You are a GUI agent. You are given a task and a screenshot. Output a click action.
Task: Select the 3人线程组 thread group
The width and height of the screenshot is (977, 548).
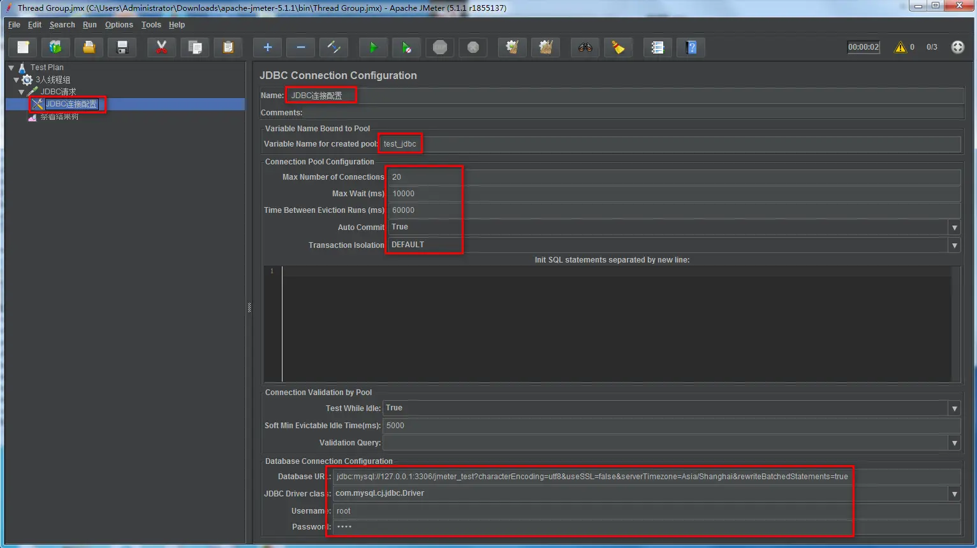tap(53, 80)
